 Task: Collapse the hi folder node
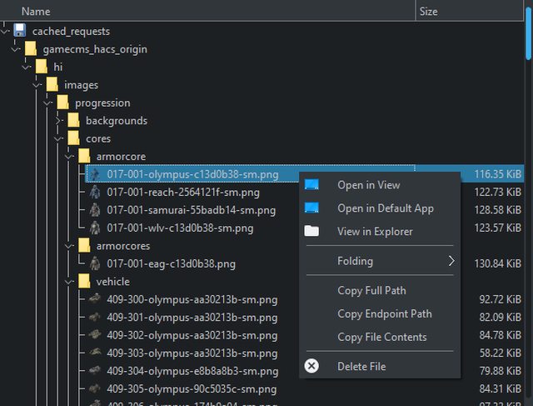click(26, 68)
